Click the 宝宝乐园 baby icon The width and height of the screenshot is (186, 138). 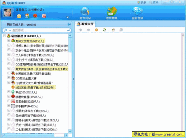click(x=13, y=101)
